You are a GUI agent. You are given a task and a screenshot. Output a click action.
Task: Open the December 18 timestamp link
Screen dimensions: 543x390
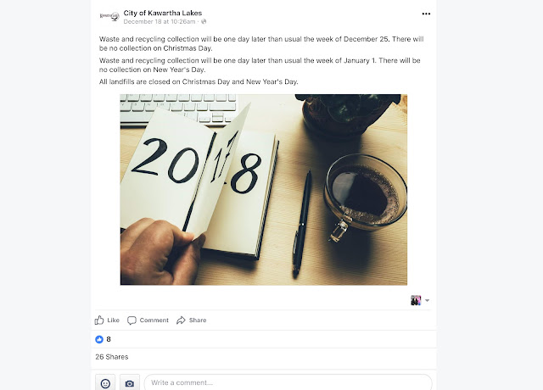click(160, 21)
